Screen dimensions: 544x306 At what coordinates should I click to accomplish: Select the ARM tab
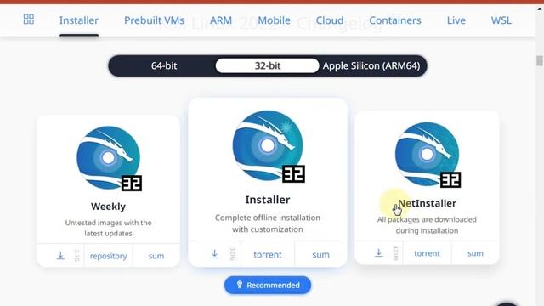click(221, 20)
